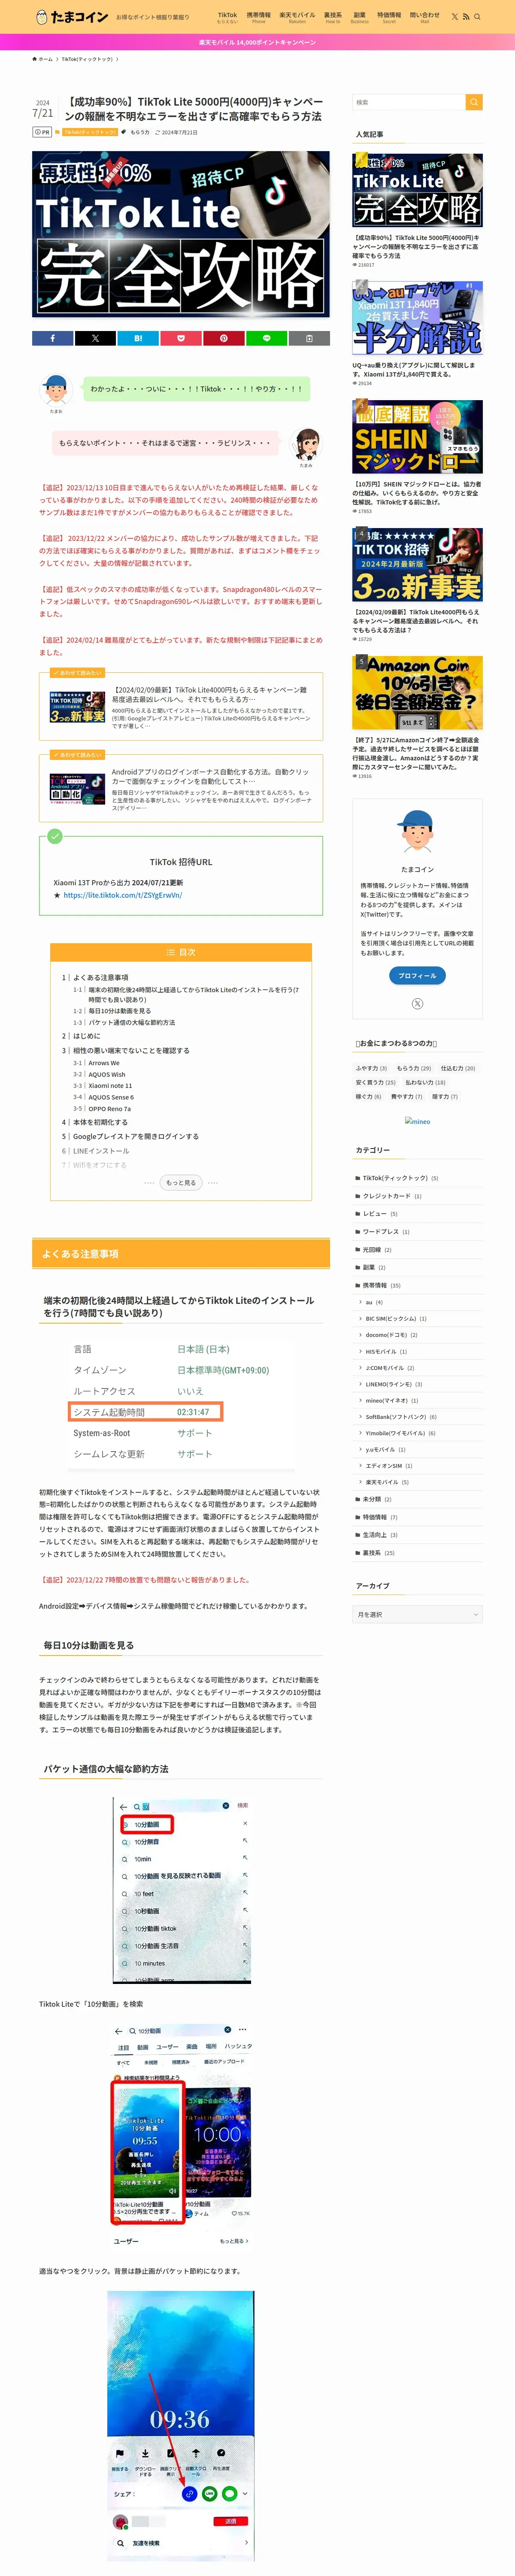515x2576 pixels.
Task: Click the sidebar search input field
Action: tap(408, 102)
